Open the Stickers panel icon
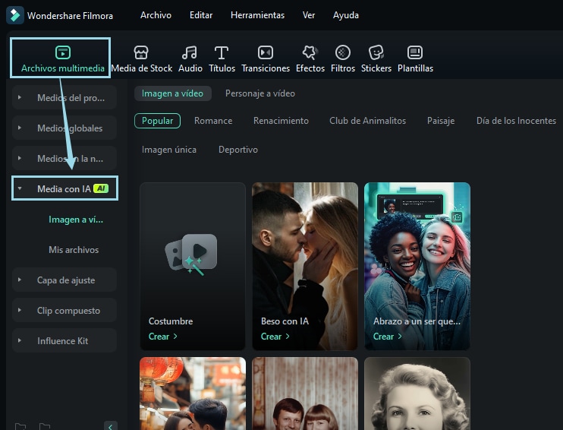This screenshot has width=563, height=430. (x=376, y=52)
